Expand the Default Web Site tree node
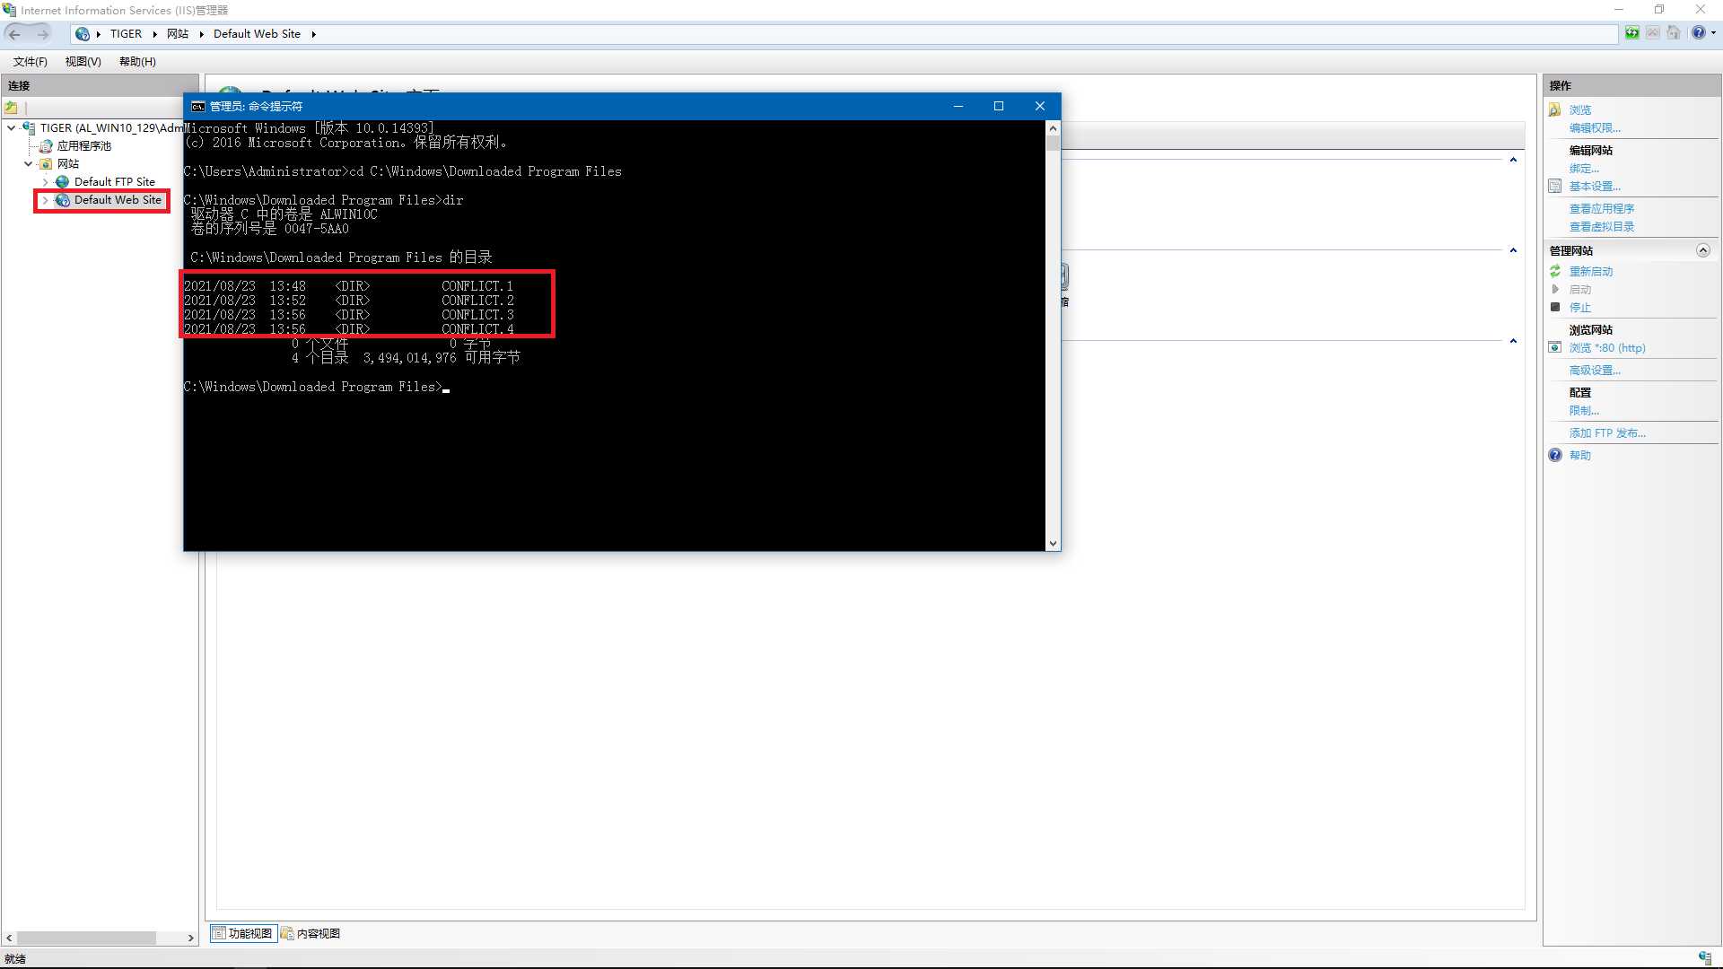1723x969 pixels. click(x=45, y=200)
